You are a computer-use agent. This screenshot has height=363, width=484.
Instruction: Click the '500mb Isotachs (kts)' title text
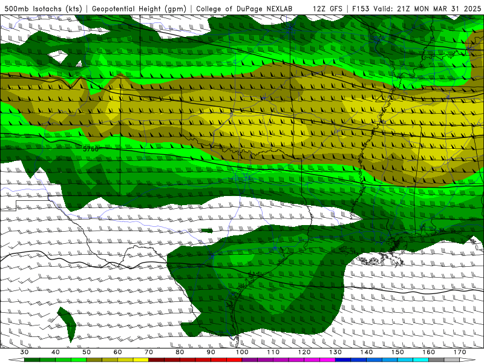[43, 8]
